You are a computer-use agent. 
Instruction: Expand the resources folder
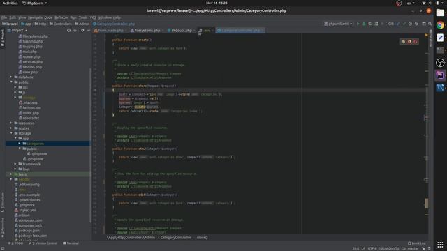pos(11,123)
